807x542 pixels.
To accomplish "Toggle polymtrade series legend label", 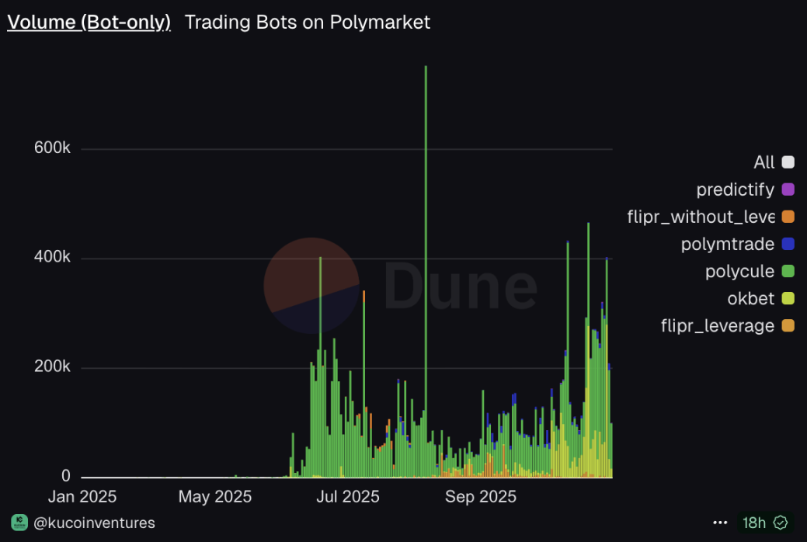I will tap(727, 244).
